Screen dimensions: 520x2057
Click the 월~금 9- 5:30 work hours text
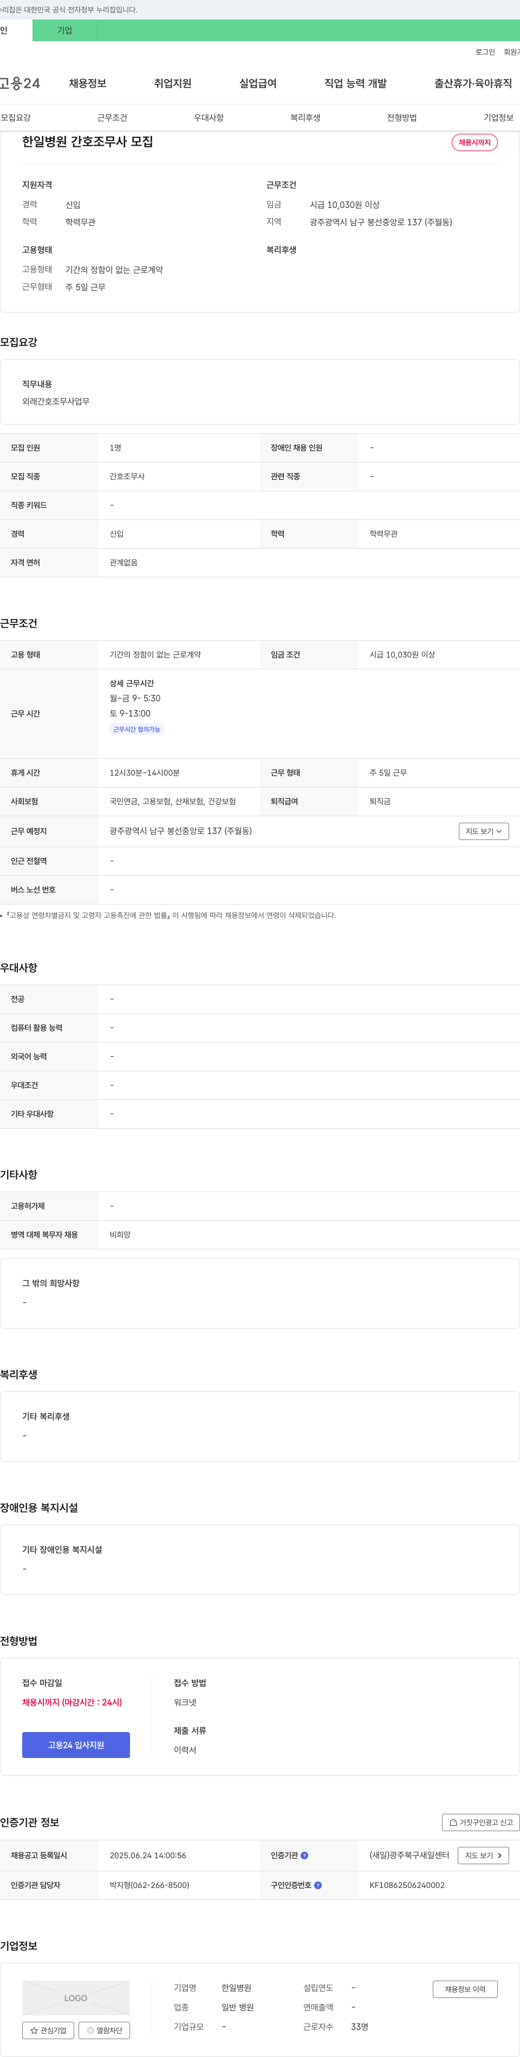(x=135, y=698)
